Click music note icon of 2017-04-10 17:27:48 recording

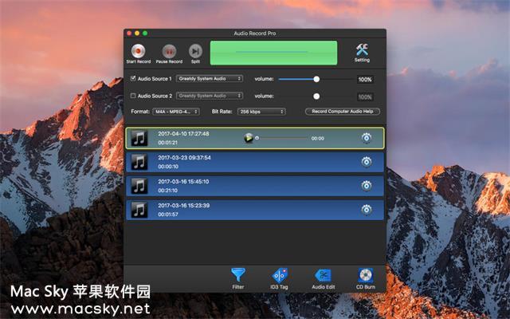[139, 138]
